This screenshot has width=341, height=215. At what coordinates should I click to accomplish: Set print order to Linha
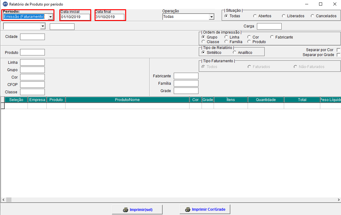tap(226, 37)
